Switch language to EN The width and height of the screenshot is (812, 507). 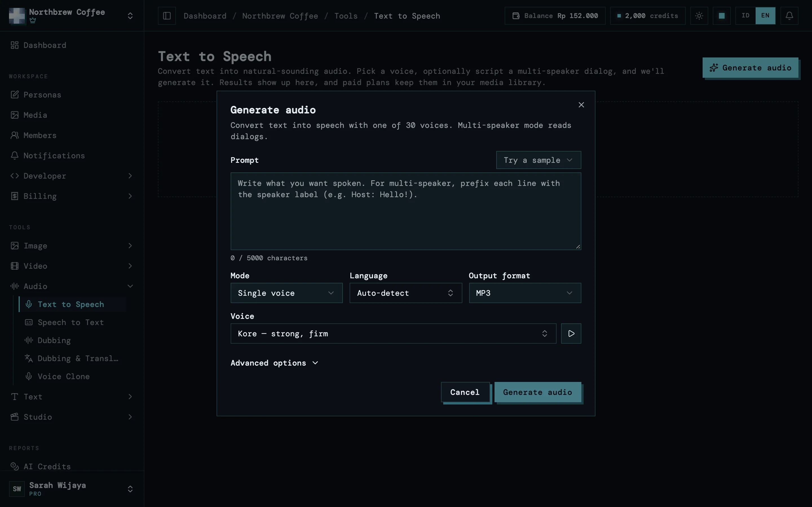coord(765,16)
